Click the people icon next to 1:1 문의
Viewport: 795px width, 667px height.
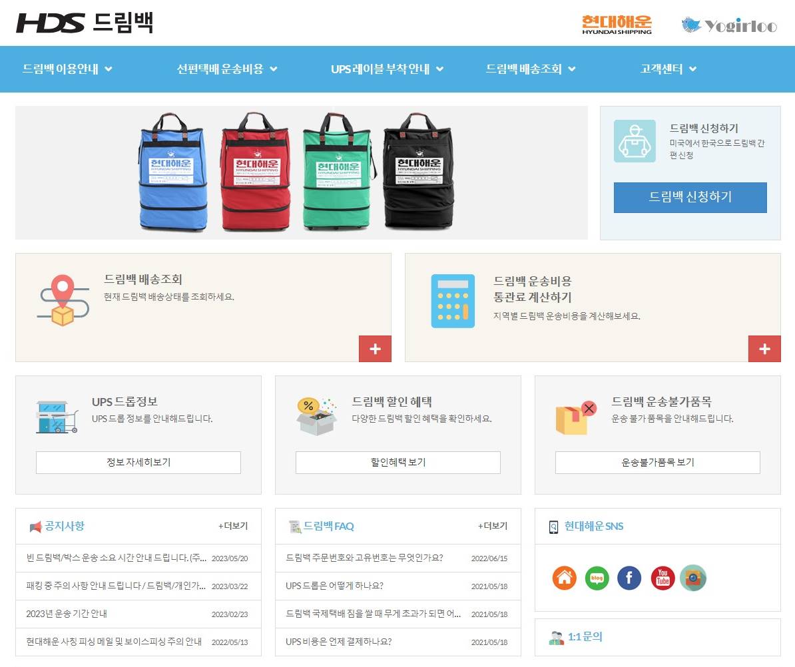pyautogui.click(x=556, y=638)
